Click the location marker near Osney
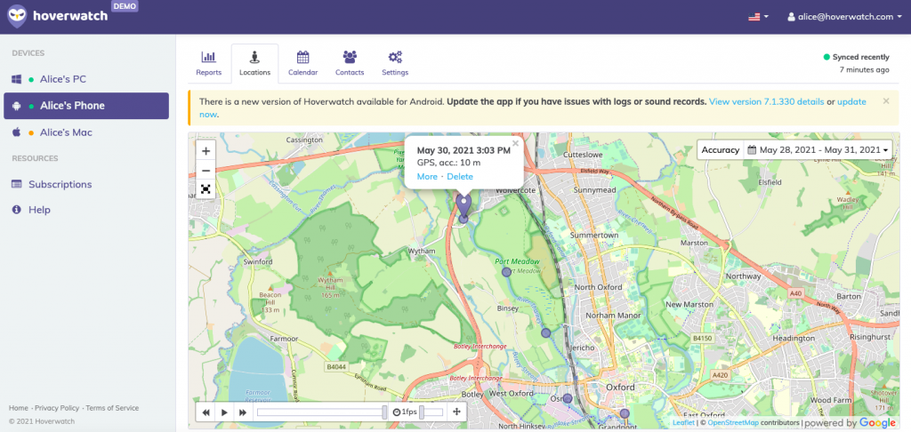Image resolution: width=911 pixels, height=432 pixels. click(x=568, y=398)
